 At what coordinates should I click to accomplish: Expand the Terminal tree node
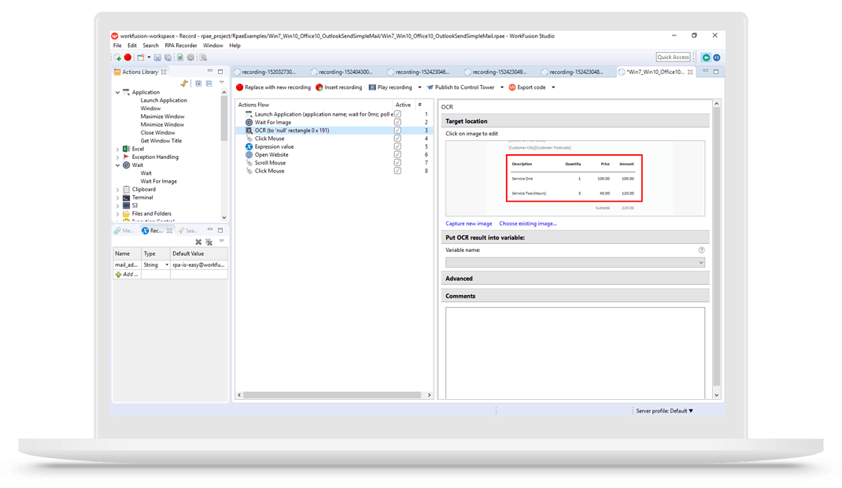tap(117, 198)
